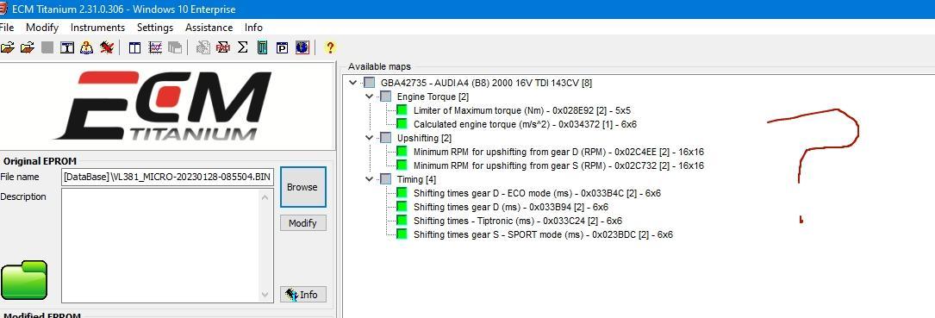The image size is (935, 318).
Task: Open the 2D graph view icon
Action: coord(155,47)
